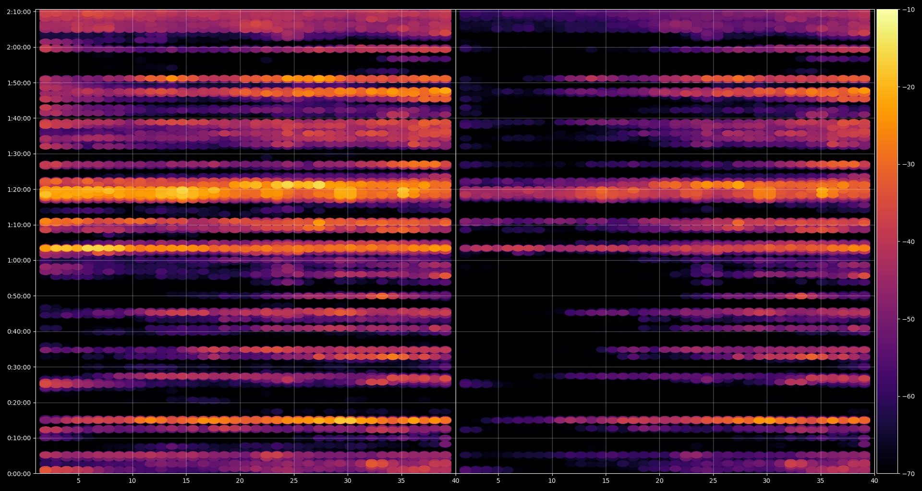Click x-axis tick 30 of the left panel
Screen dimensions: 922x491
pos(348,480)
